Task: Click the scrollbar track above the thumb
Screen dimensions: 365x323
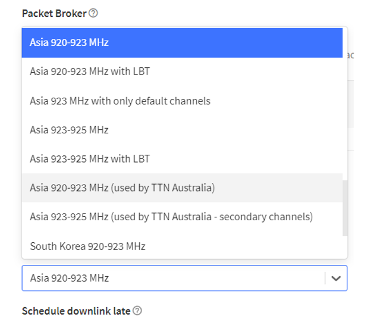Action: (345, 104)
